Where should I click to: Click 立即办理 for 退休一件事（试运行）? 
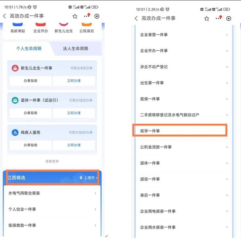coord(74,113)
